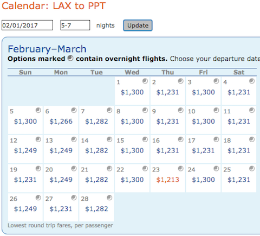This screenshot has width=260, height=236.
Task: Select the $1,231 fare on February 27
Action: tap(61, 209)
